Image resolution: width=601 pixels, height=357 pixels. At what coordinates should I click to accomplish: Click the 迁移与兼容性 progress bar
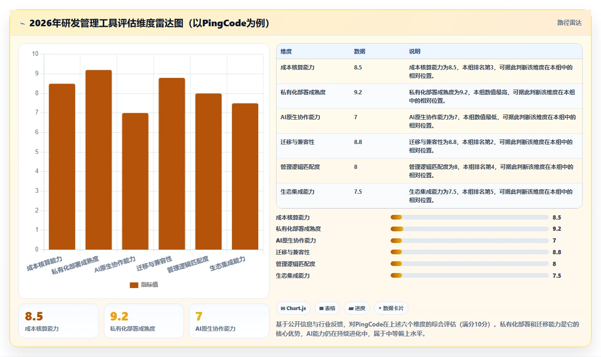[x=470, y=252]
